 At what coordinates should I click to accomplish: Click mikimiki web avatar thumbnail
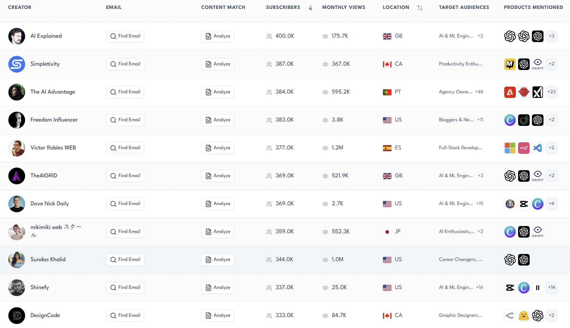pos(17,232)
